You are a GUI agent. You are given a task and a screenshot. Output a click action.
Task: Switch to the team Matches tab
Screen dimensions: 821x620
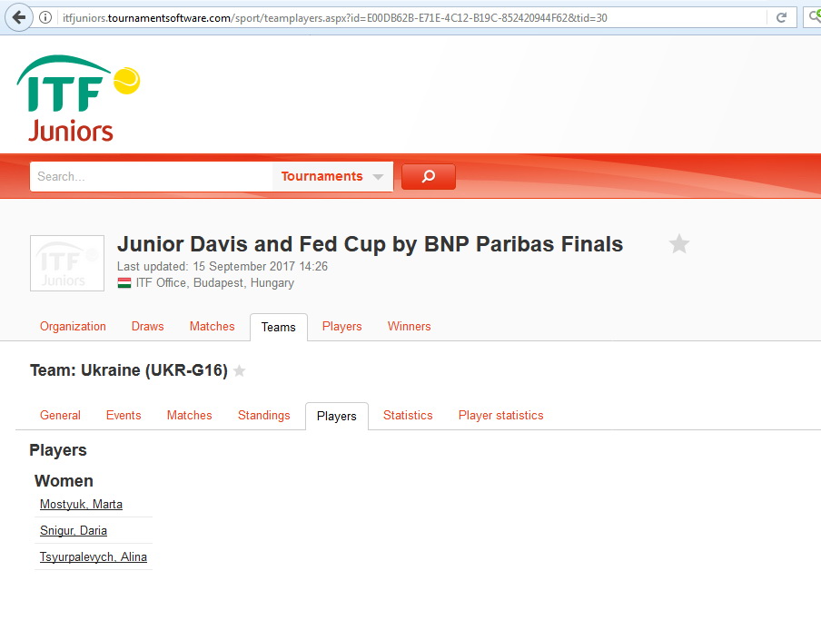[190, 416]
